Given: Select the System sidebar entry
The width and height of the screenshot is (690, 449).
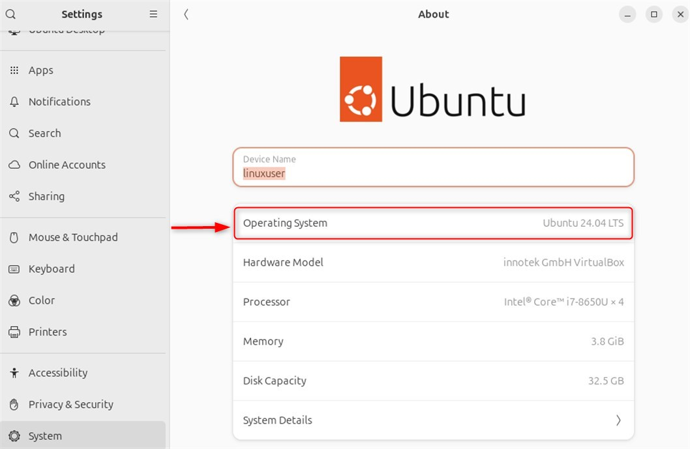Looking at the screenshot, I should coord(45,435).
